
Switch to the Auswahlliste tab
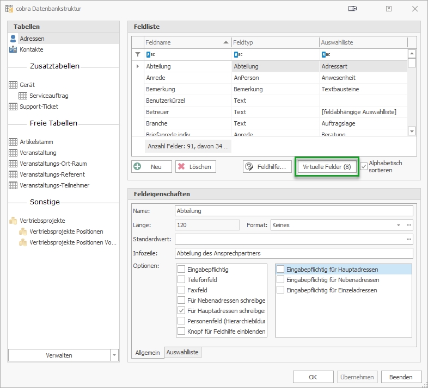(x=183, y=353)
